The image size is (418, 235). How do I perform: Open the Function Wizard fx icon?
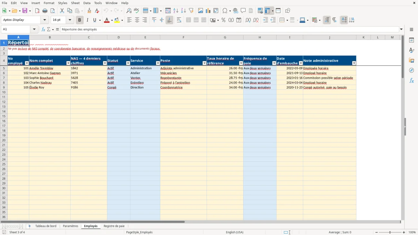pos(44,30)
